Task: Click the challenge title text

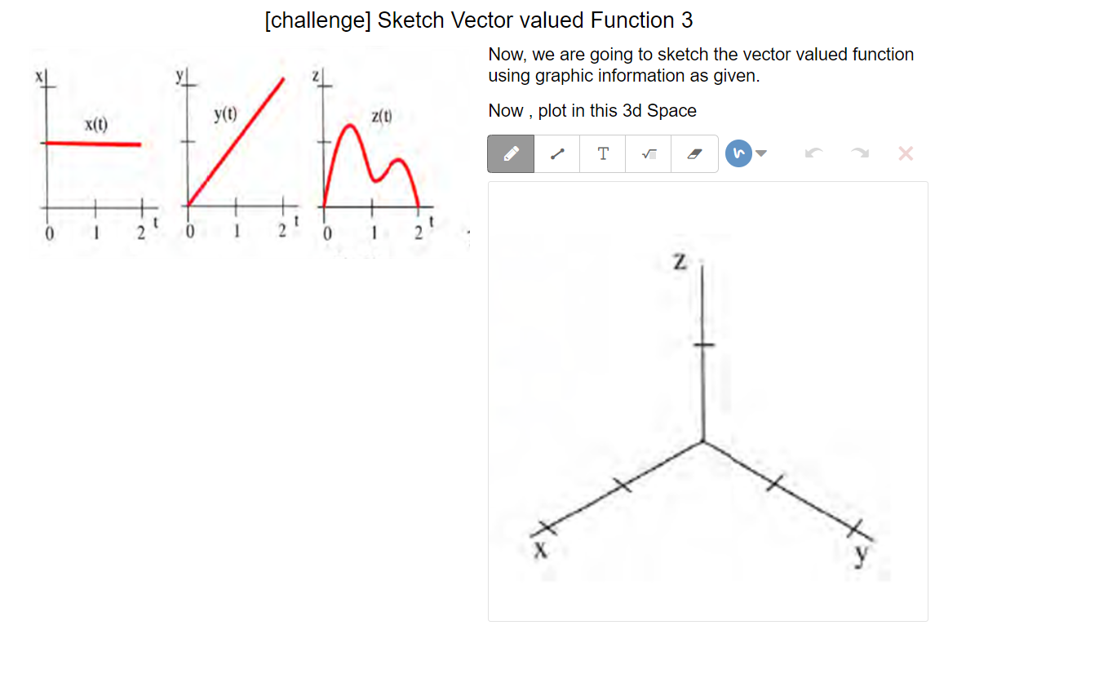Action: point(477,20)
